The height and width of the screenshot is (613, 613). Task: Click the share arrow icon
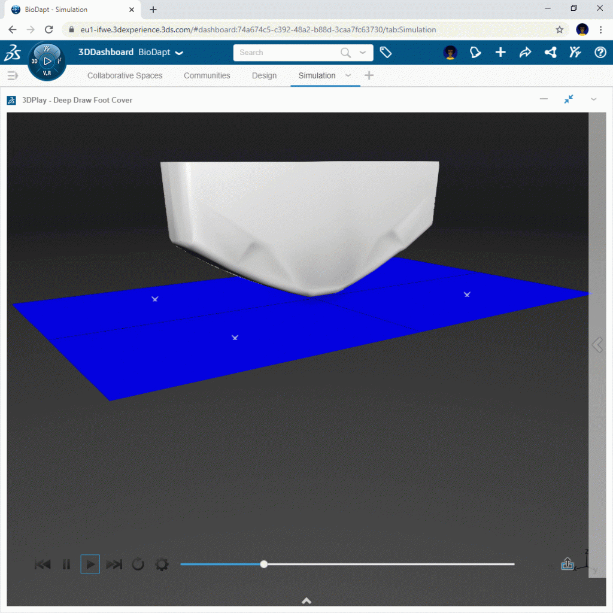pyautogui.click(x=525, y=53)
